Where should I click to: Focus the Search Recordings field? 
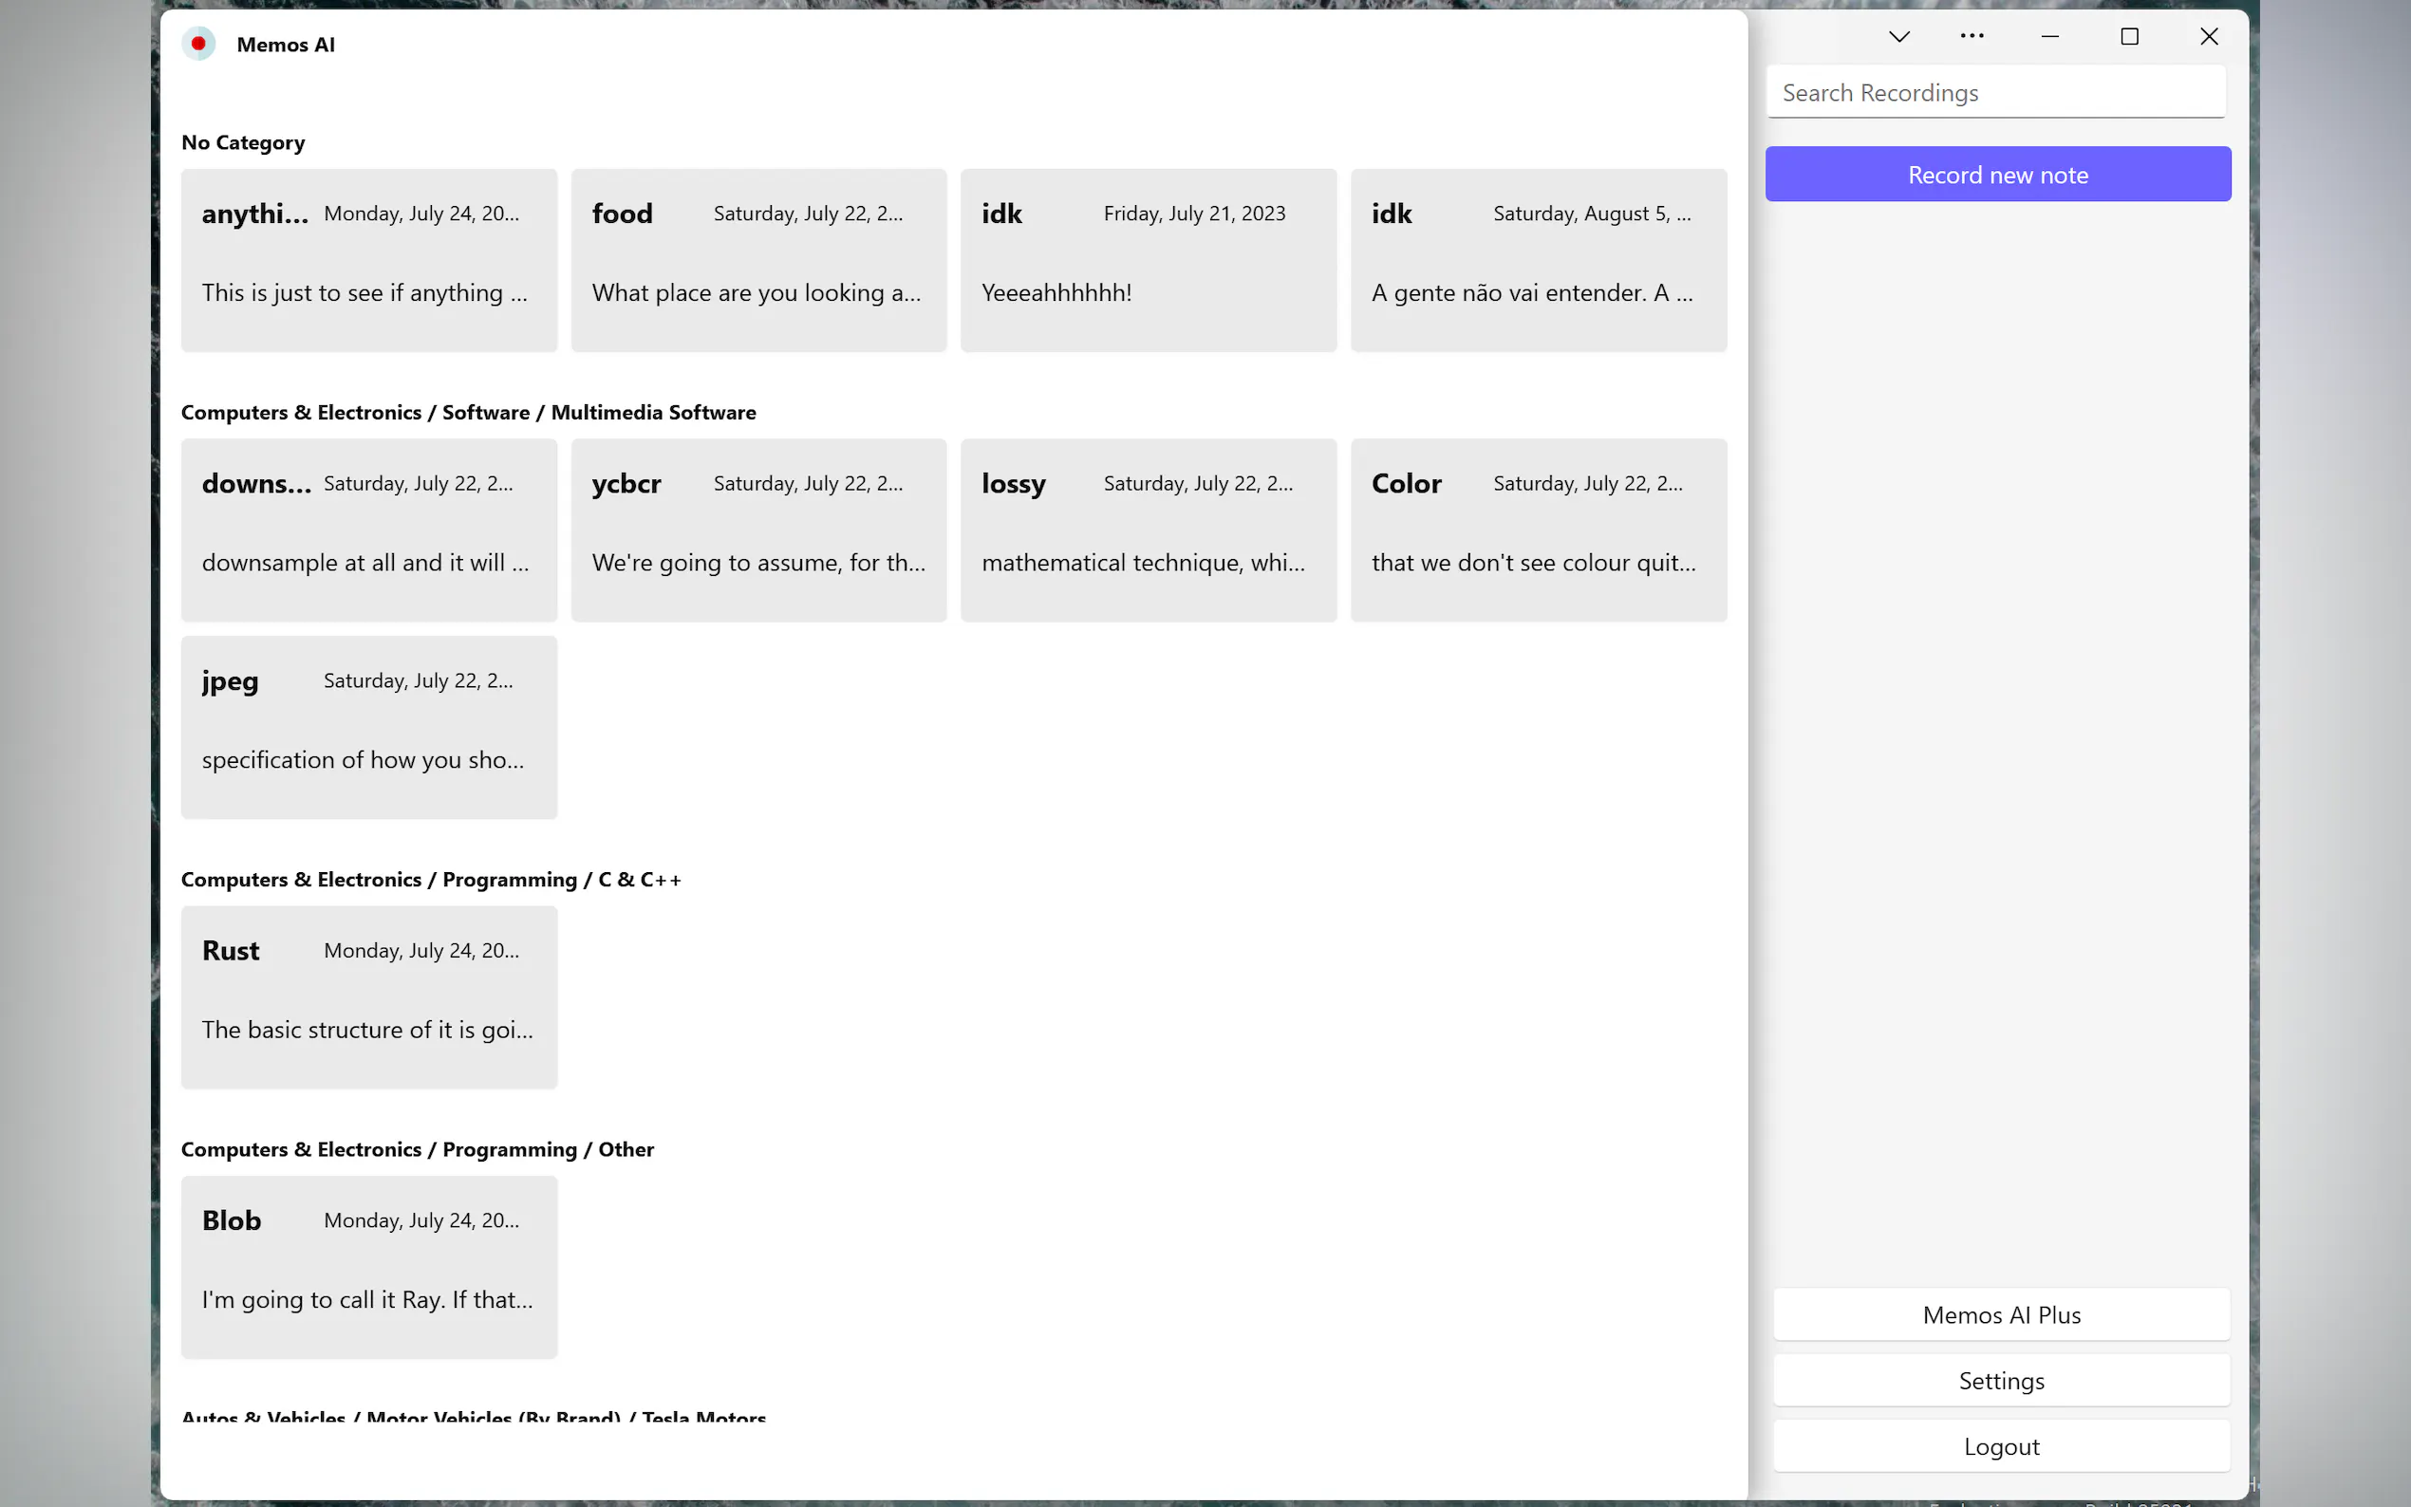pos(1995,93)
